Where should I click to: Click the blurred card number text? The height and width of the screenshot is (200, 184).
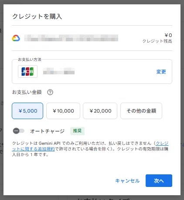coord(59,71)
